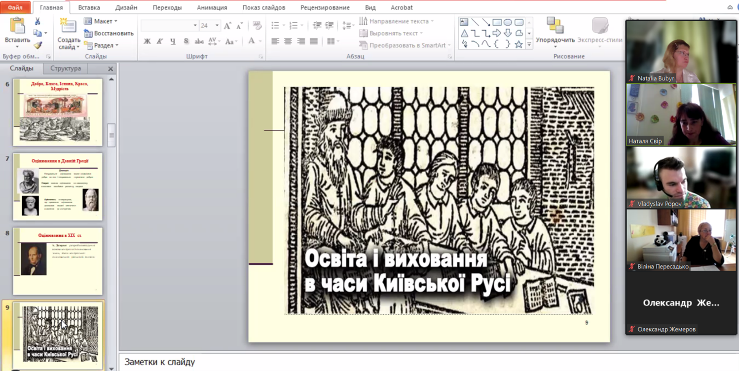Close the slides pane with X

(111, 69)
